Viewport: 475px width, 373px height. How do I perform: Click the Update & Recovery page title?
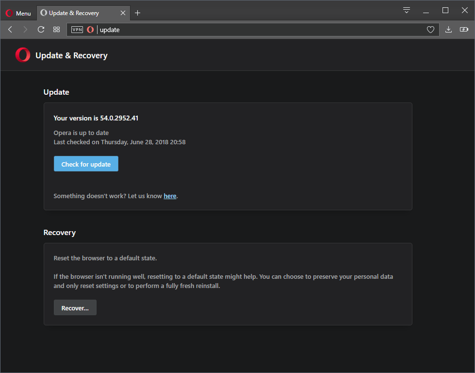71,55
